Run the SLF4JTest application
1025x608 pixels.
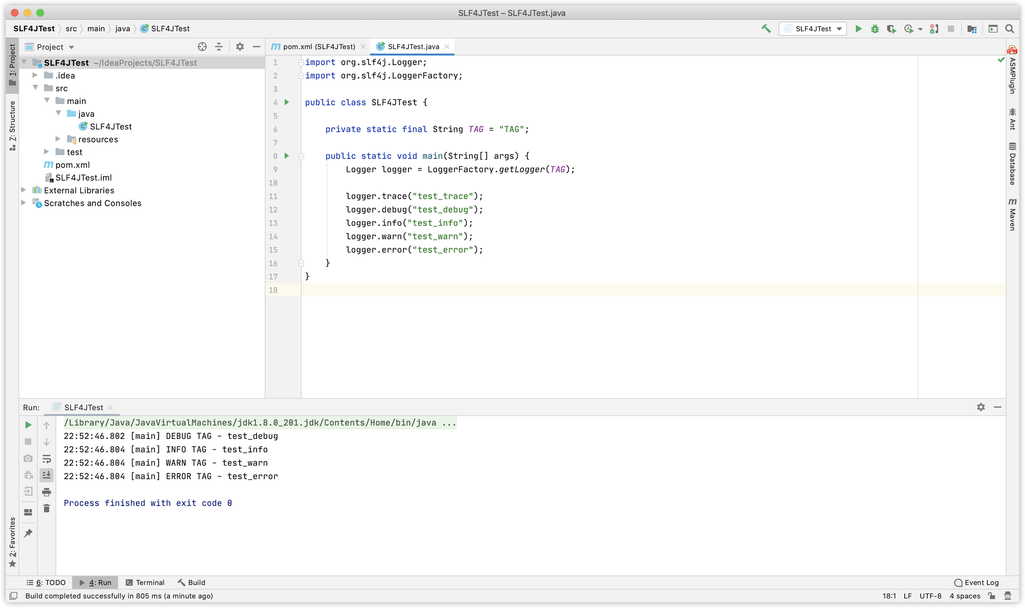click(x=859, y=29)
